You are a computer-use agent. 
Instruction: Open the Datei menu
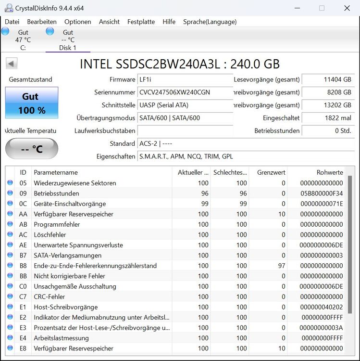point(12,22)
